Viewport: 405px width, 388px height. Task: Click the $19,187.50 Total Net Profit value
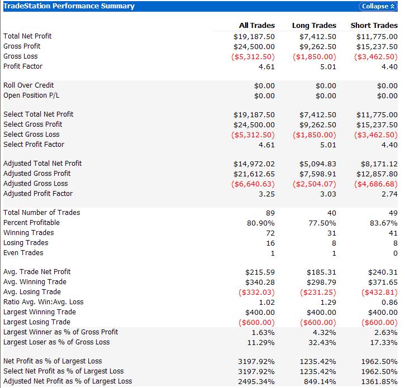[254, 37]
